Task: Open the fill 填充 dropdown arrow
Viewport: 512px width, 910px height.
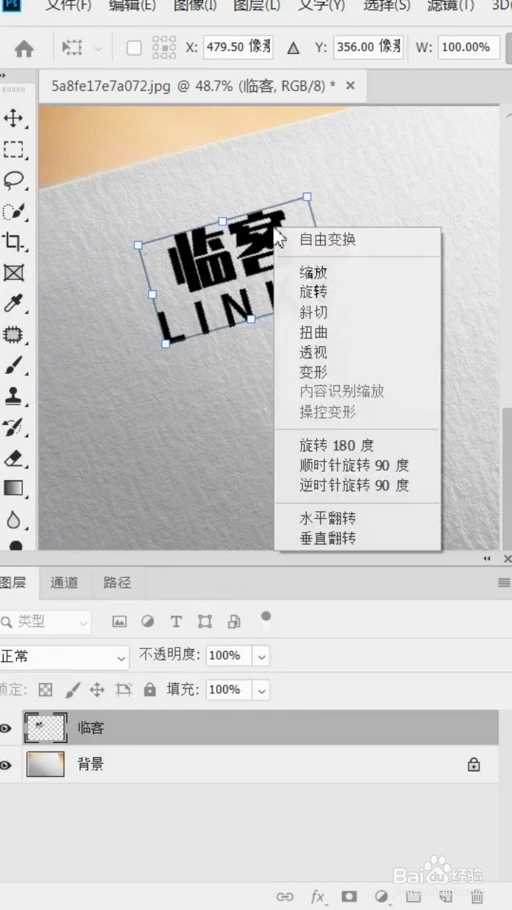Action: pos(262,690)
